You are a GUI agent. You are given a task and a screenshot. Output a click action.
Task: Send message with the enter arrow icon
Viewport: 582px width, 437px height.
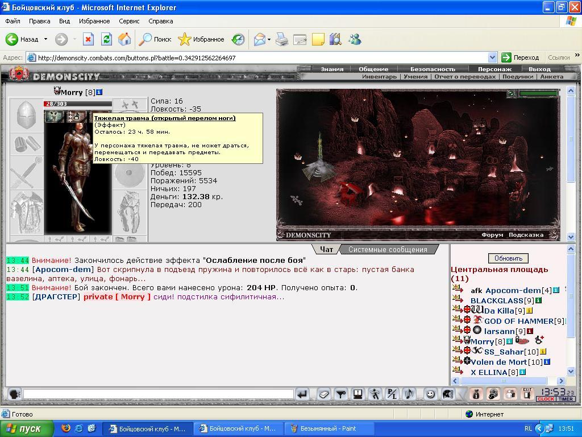302,394
